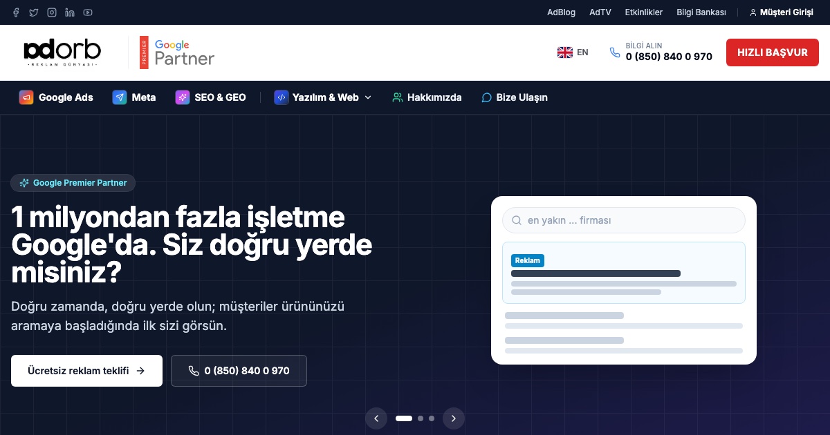Open the Bilgi Bankası menu item
The image size is (830, 435).
coord(701,12)
